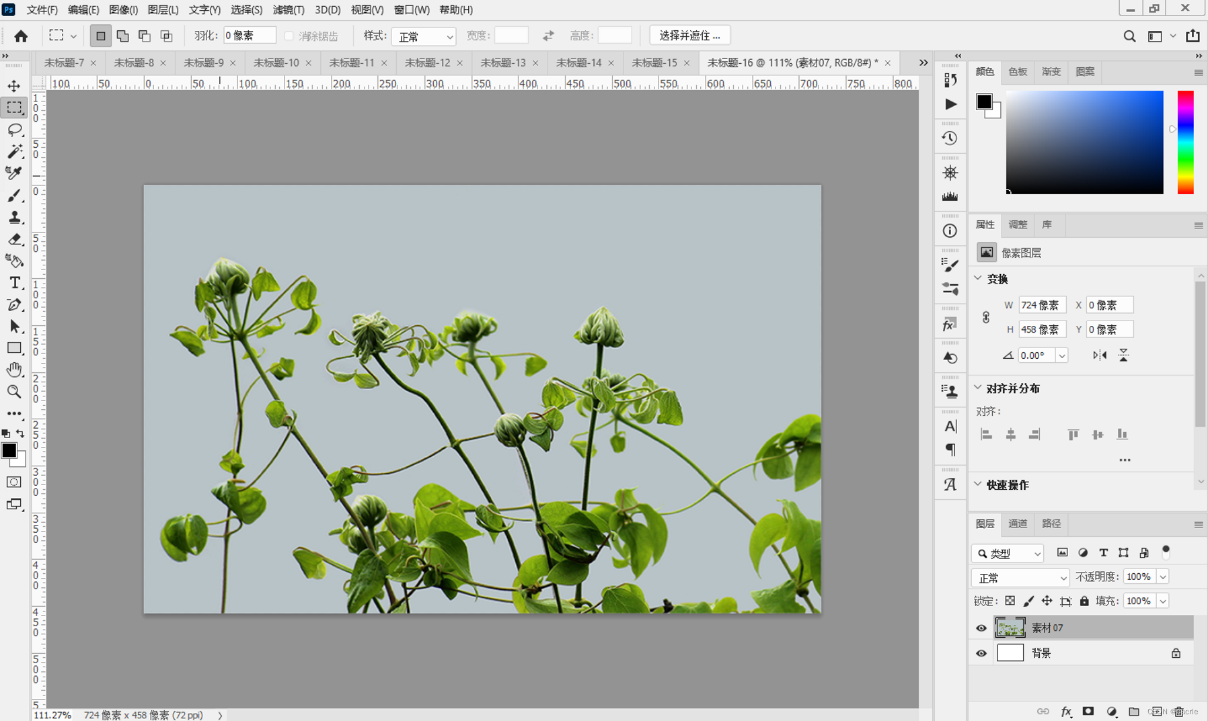Viewport: 1208px width, 721px height.
Task: Open the rotation angle dropdown arrow
Action: coord(1061,355)
